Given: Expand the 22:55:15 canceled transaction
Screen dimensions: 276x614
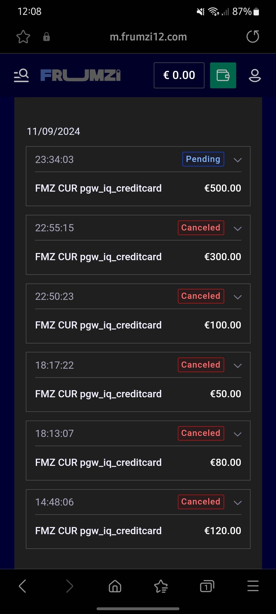Looking at the screenshot, I should tap(238, 228).
